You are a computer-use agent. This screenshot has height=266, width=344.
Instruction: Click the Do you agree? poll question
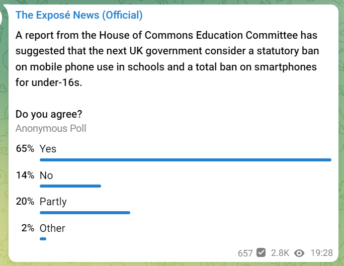[49, 114]
